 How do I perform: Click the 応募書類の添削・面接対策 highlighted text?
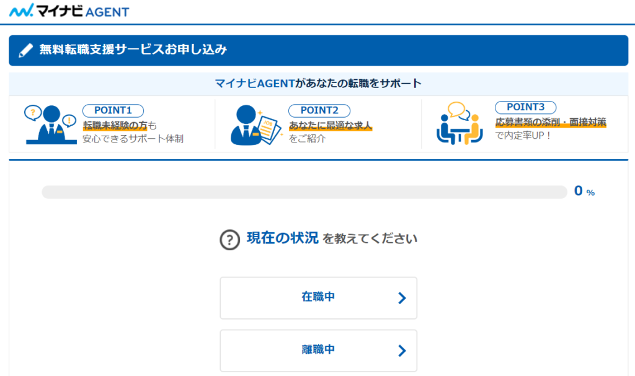coord(551,122)
